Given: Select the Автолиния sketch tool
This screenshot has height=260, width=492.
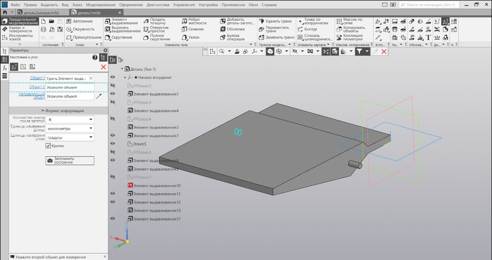Looking at the screenshot, I should click(x=80, y=21).
